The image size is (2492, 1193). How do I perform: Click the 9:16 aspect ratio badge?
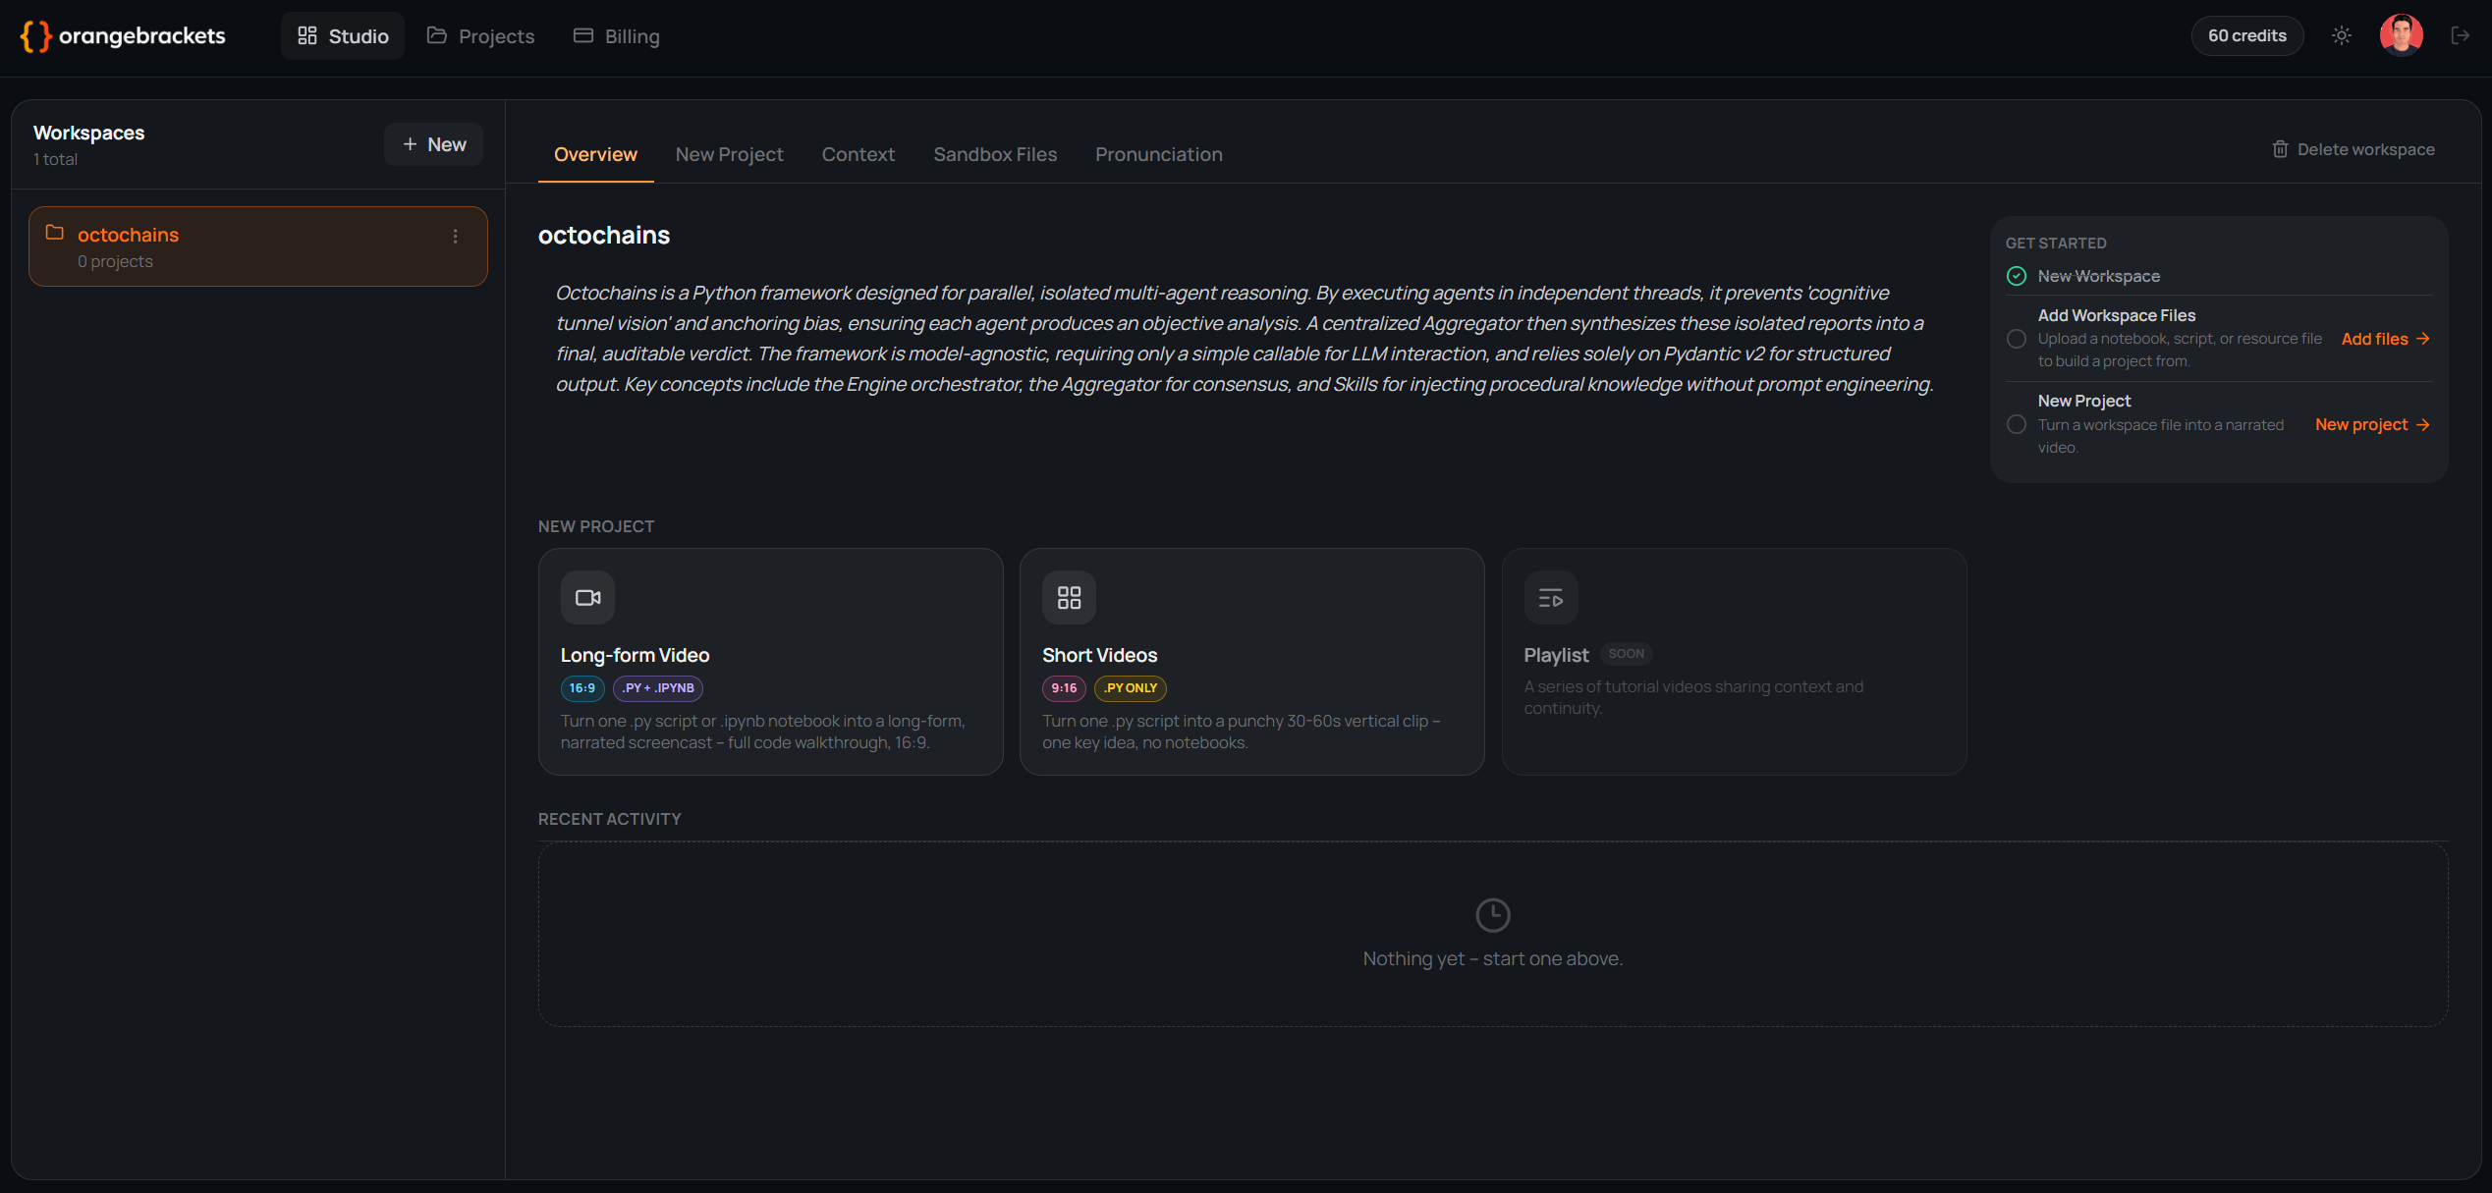(x=1064, y=688)
